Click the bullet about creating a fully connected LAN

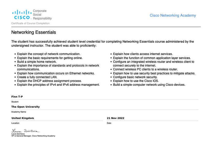[x=37, y=77]
